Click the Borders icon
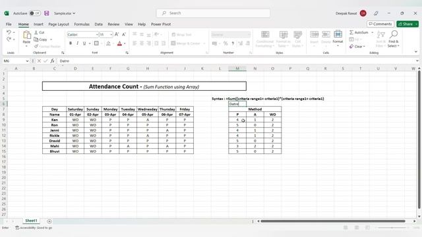Image resolution: width=422 pixels, height=237 pixels. 96,43
